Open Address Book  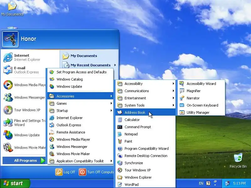tap(145, 112)
